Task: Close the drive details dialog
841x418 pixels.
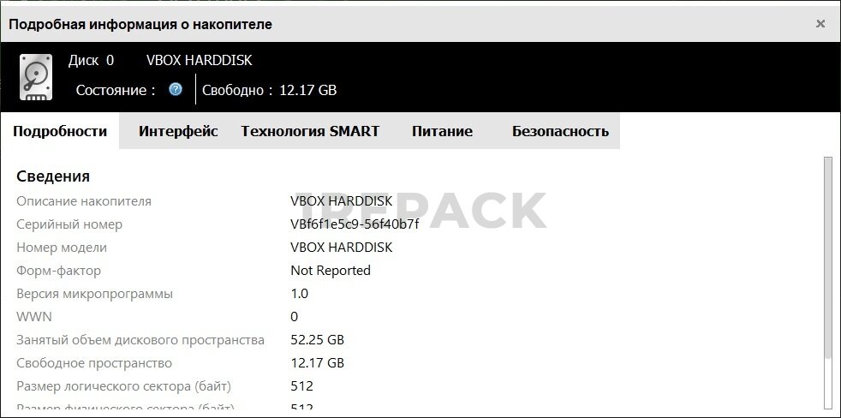Action: coord(820,24)
